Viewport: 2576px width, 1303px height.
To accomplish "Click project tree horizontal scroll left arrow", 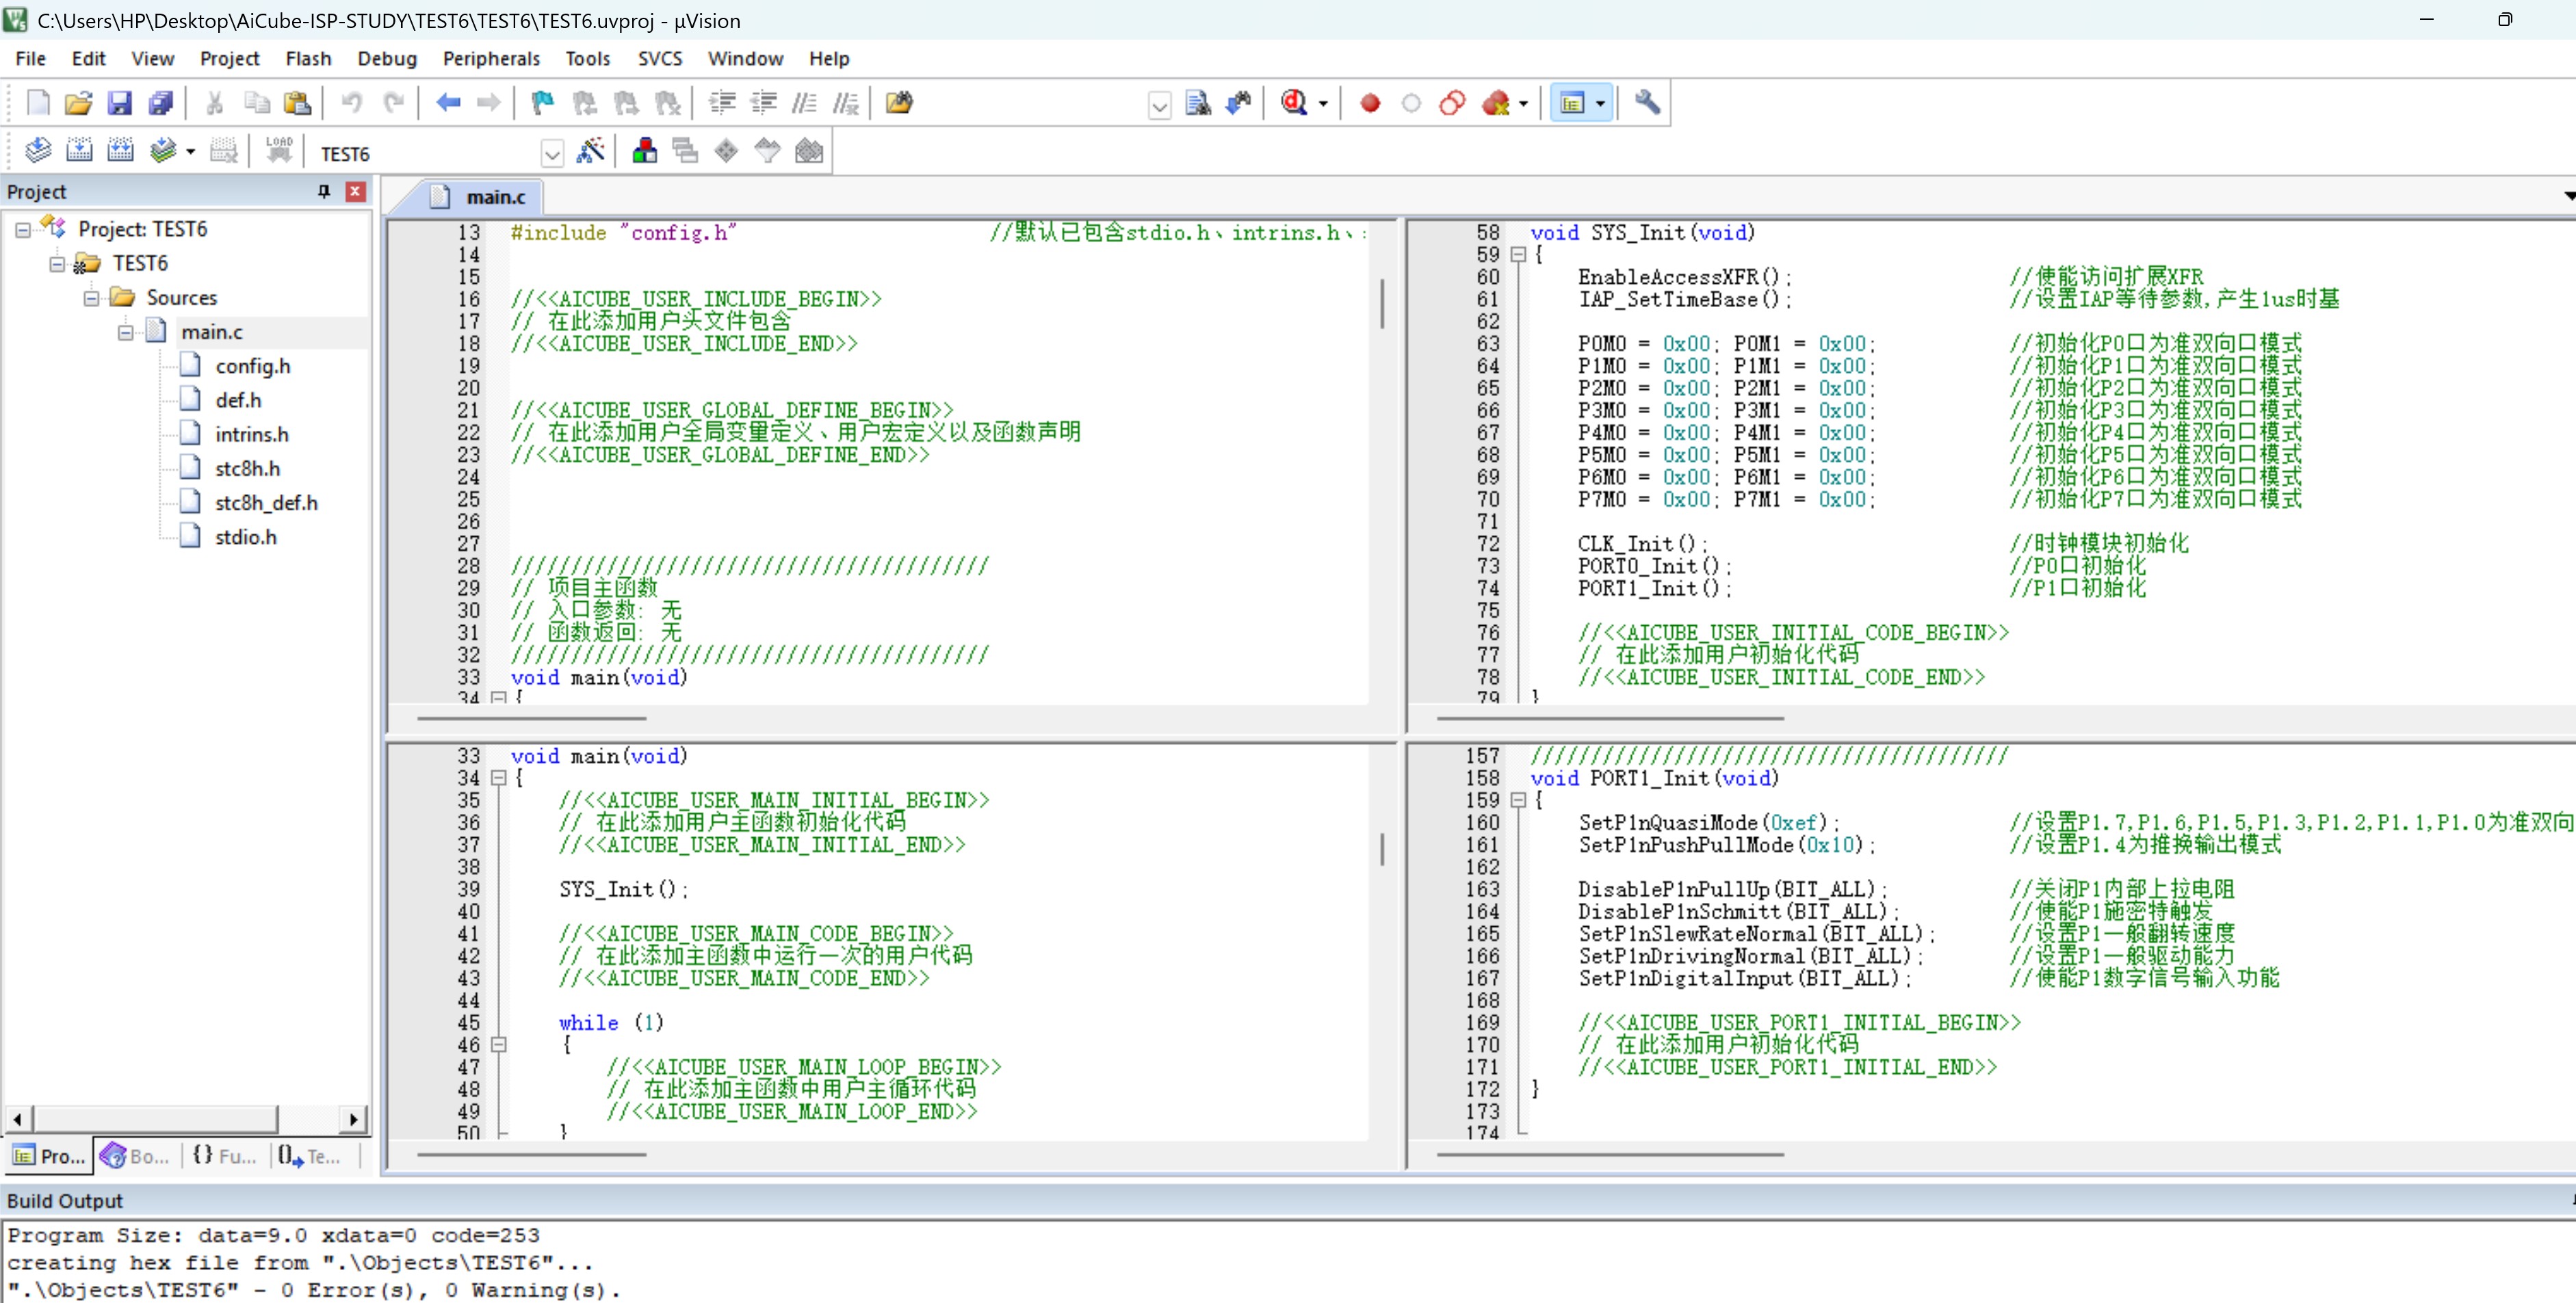I will point(17,1119).
